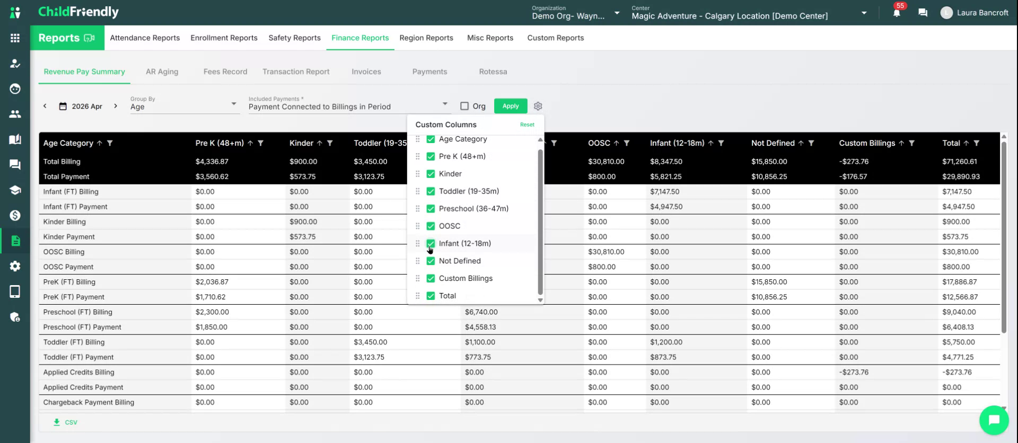Open the Enrollment Reports menu
Image resolution: width=1018 pixels, height=443 pixels.
[224, 38]
